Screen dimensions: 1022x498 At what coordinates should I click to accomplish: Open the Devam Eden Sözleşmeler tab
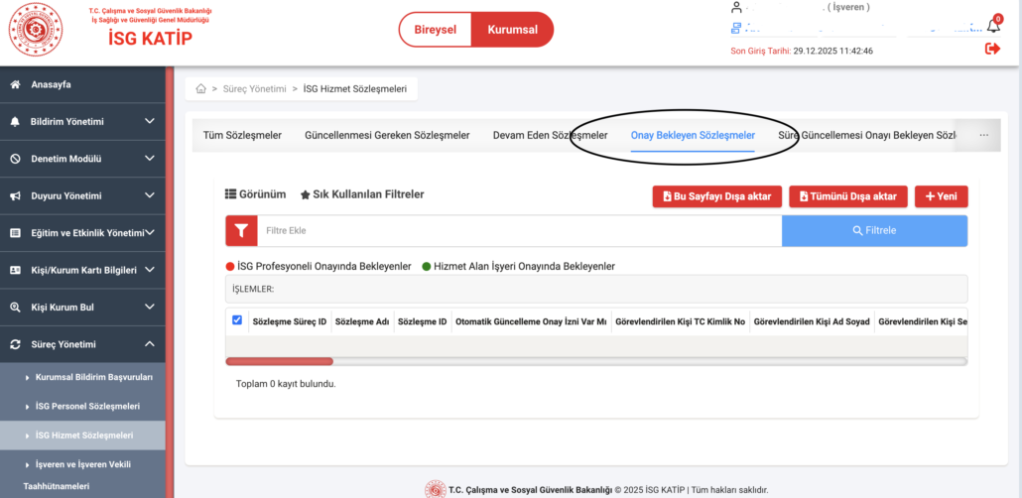click(x=550, y=135)
